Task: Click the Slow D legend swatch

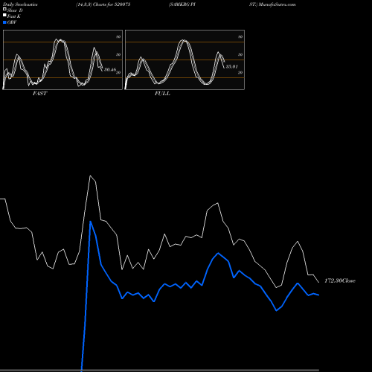Action: click(x=4, y=10)
